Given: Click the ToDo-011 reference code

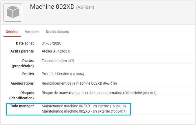Looking at the screenshot, I should tap(119, 111).
